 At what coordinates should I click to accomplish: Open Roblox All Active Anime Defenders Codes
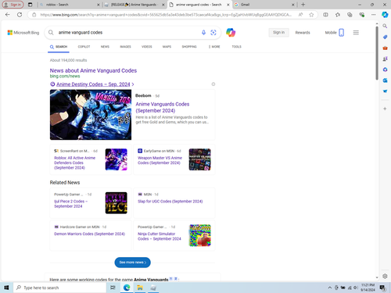pos(75,163)
